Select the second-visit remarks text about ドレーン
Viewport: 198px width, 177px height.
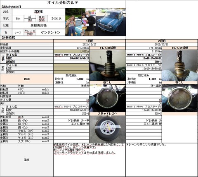click(146, 145)
